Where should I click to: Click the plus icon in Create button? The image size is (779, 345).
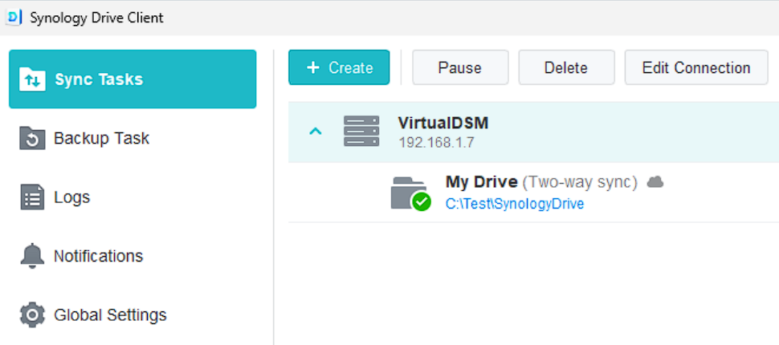(313, 67)
